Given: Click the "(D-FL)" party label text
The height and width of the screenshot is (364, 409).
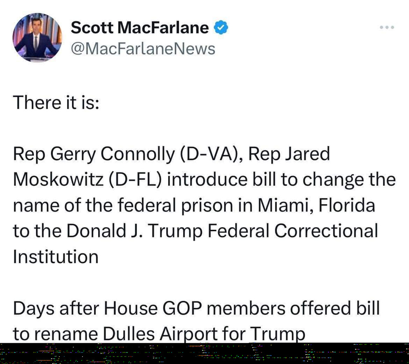Looking at the screenshot, I should (135, 180).
